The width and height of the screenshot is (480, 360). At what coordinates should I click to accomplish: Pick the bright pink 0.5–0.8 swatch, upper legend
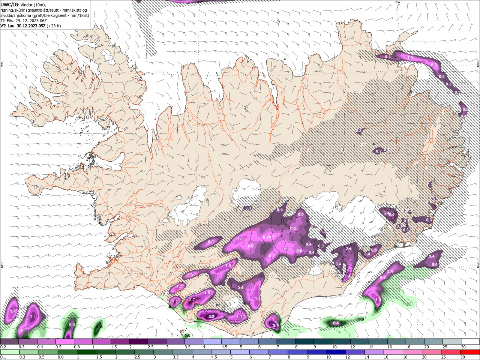click(x=64, y=342)
